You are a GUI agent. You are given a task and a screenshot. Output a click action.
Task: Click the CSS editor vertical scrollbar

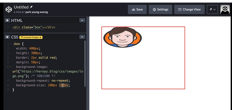click(85, 64)
